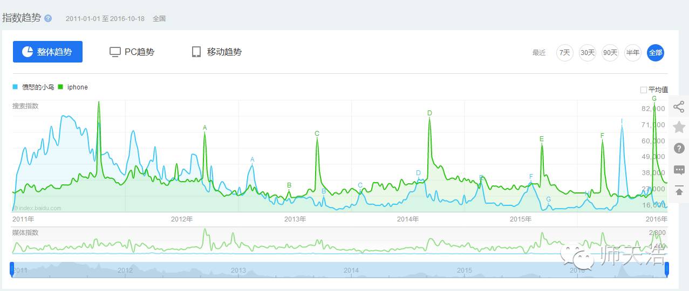
Task: Open the feedback chat bubble icon
Action: tap(679, 170)
